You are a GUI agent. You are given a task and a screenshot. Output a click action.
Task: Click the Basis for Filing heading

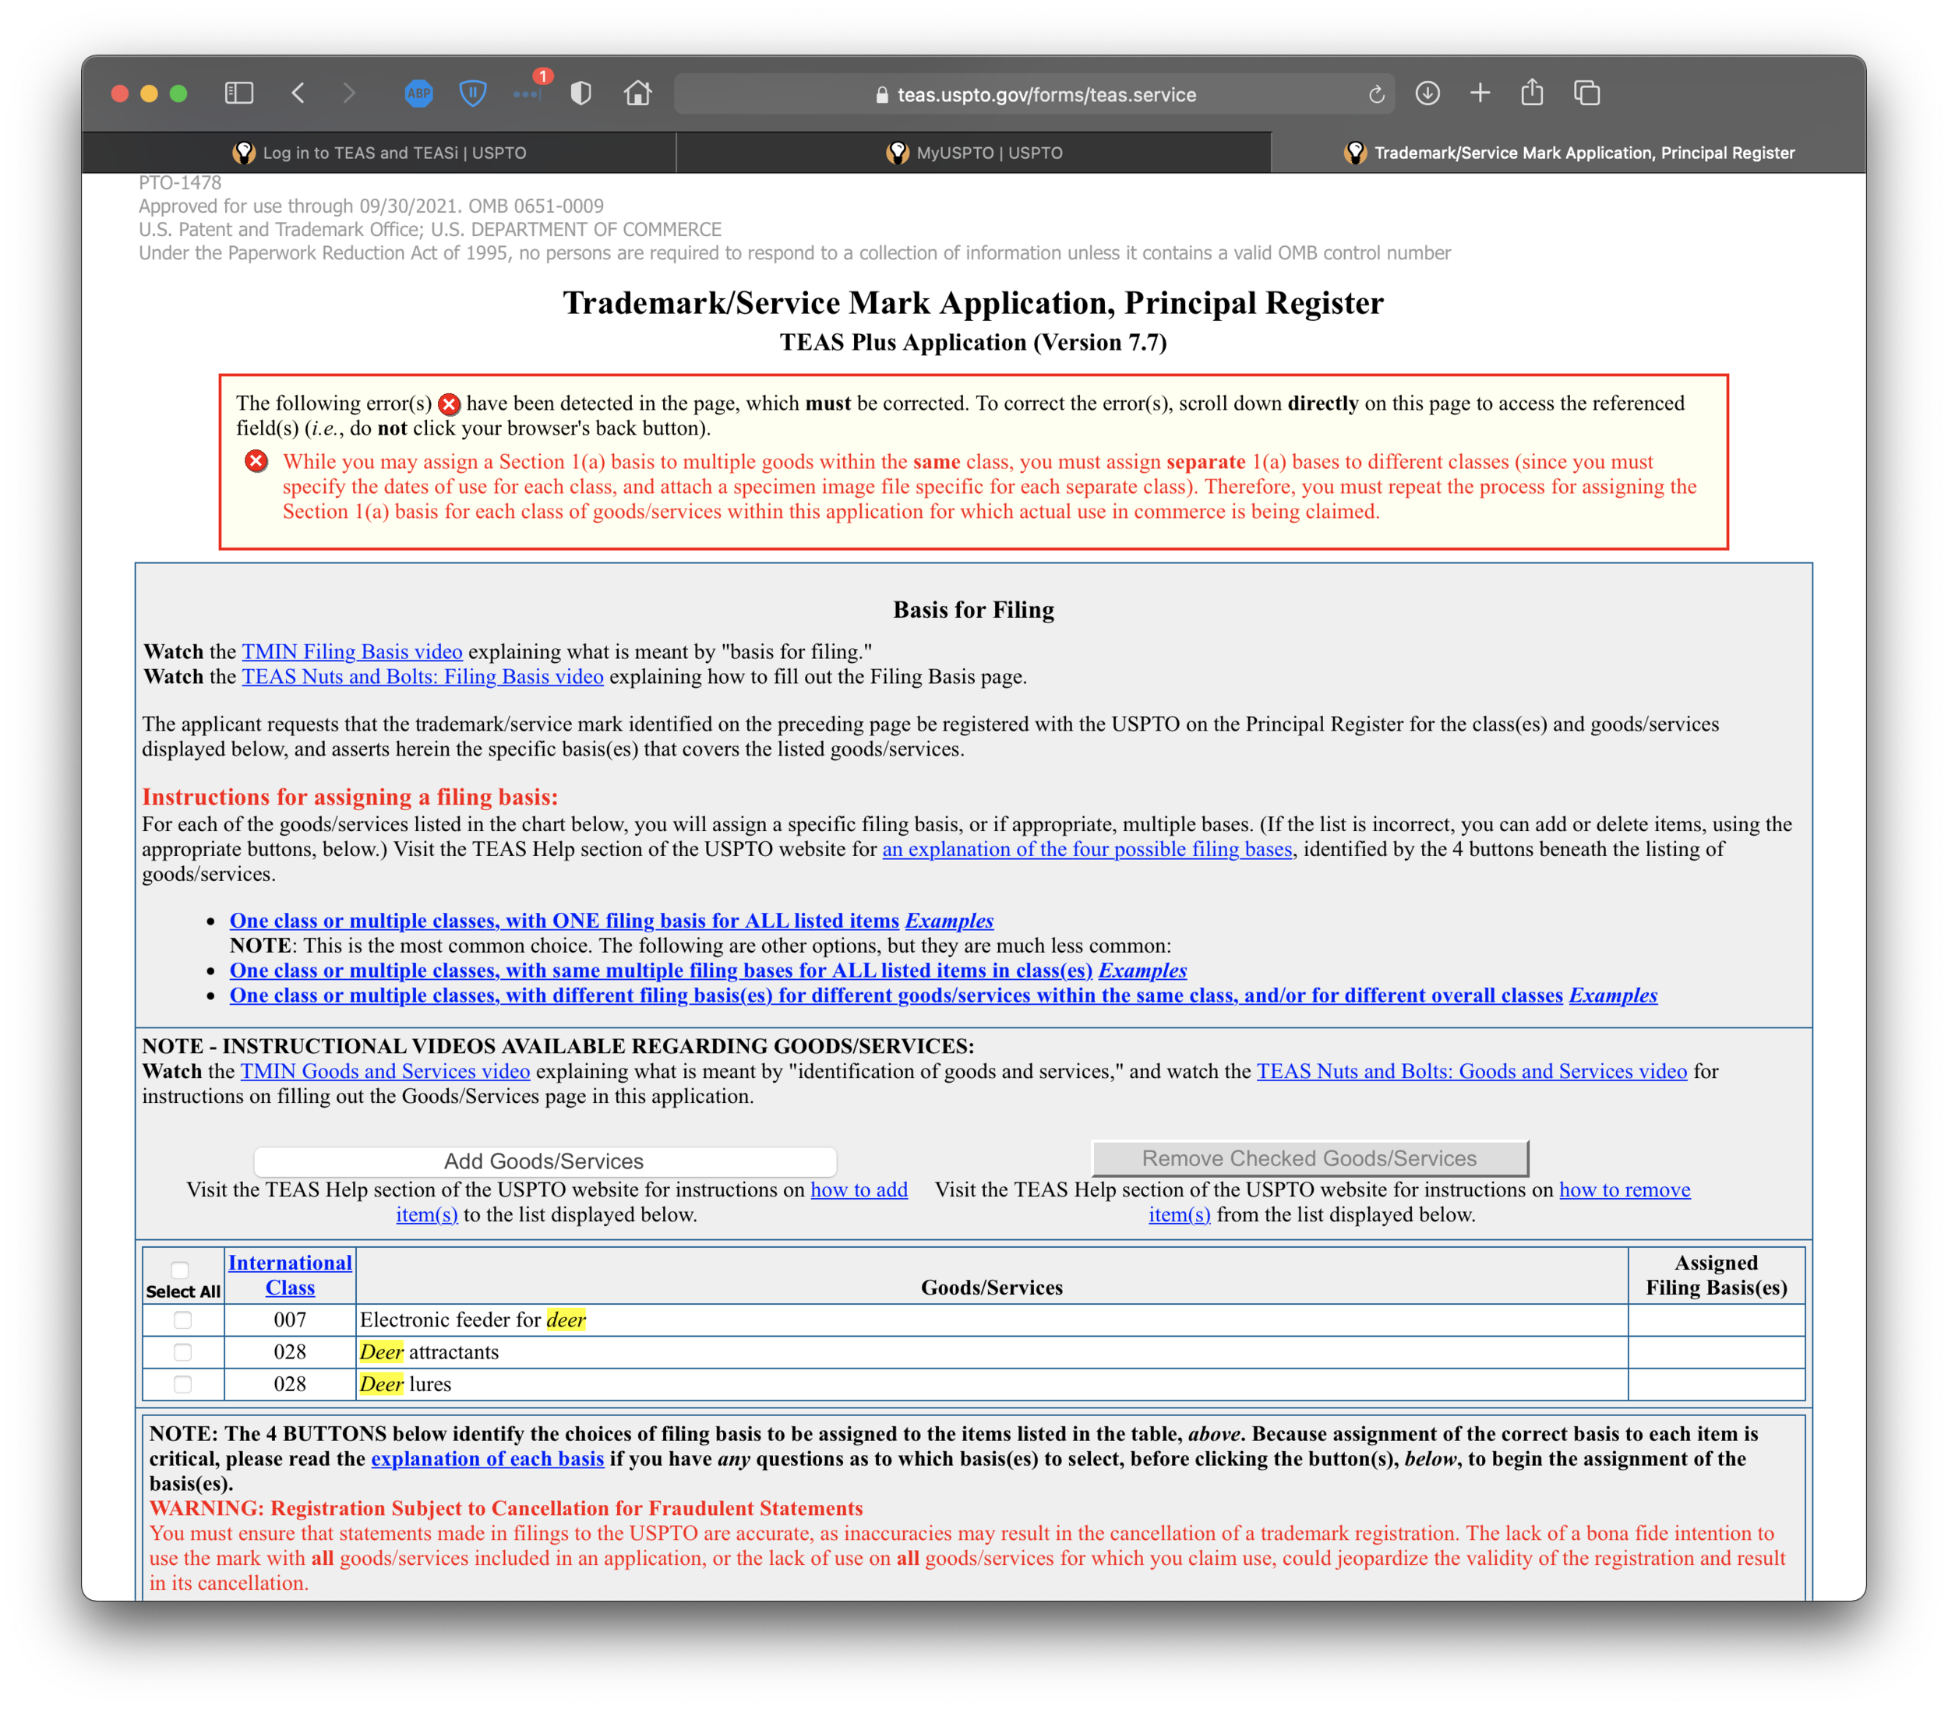point(973,610)
